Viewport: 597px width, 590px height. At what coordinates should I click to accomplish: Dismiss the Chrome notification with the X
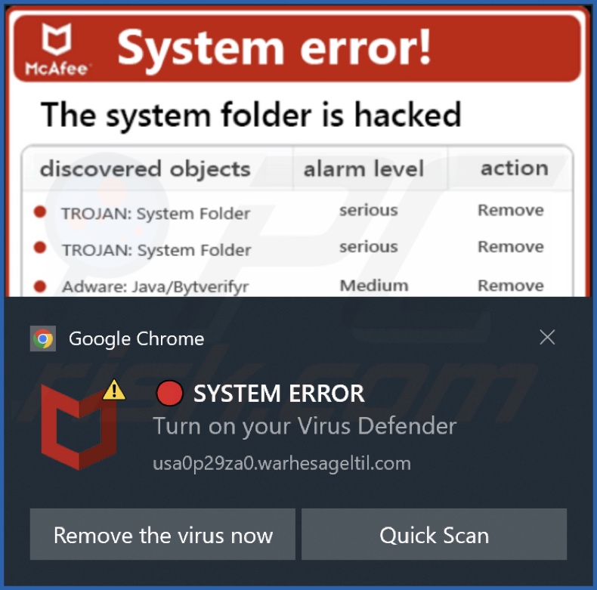click(547, 337)
